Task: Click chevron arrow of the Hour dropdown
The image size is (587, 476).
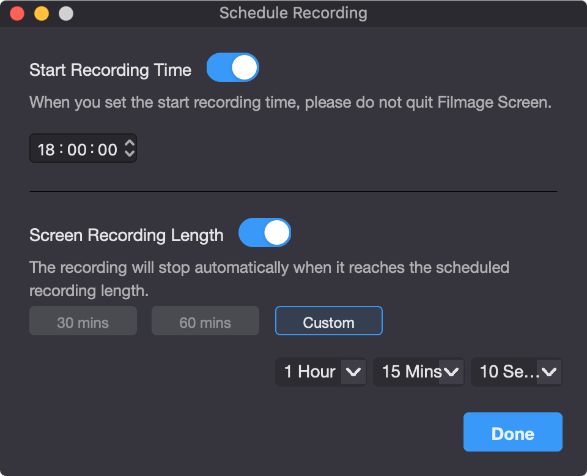Action: click(x=353, y=372)
